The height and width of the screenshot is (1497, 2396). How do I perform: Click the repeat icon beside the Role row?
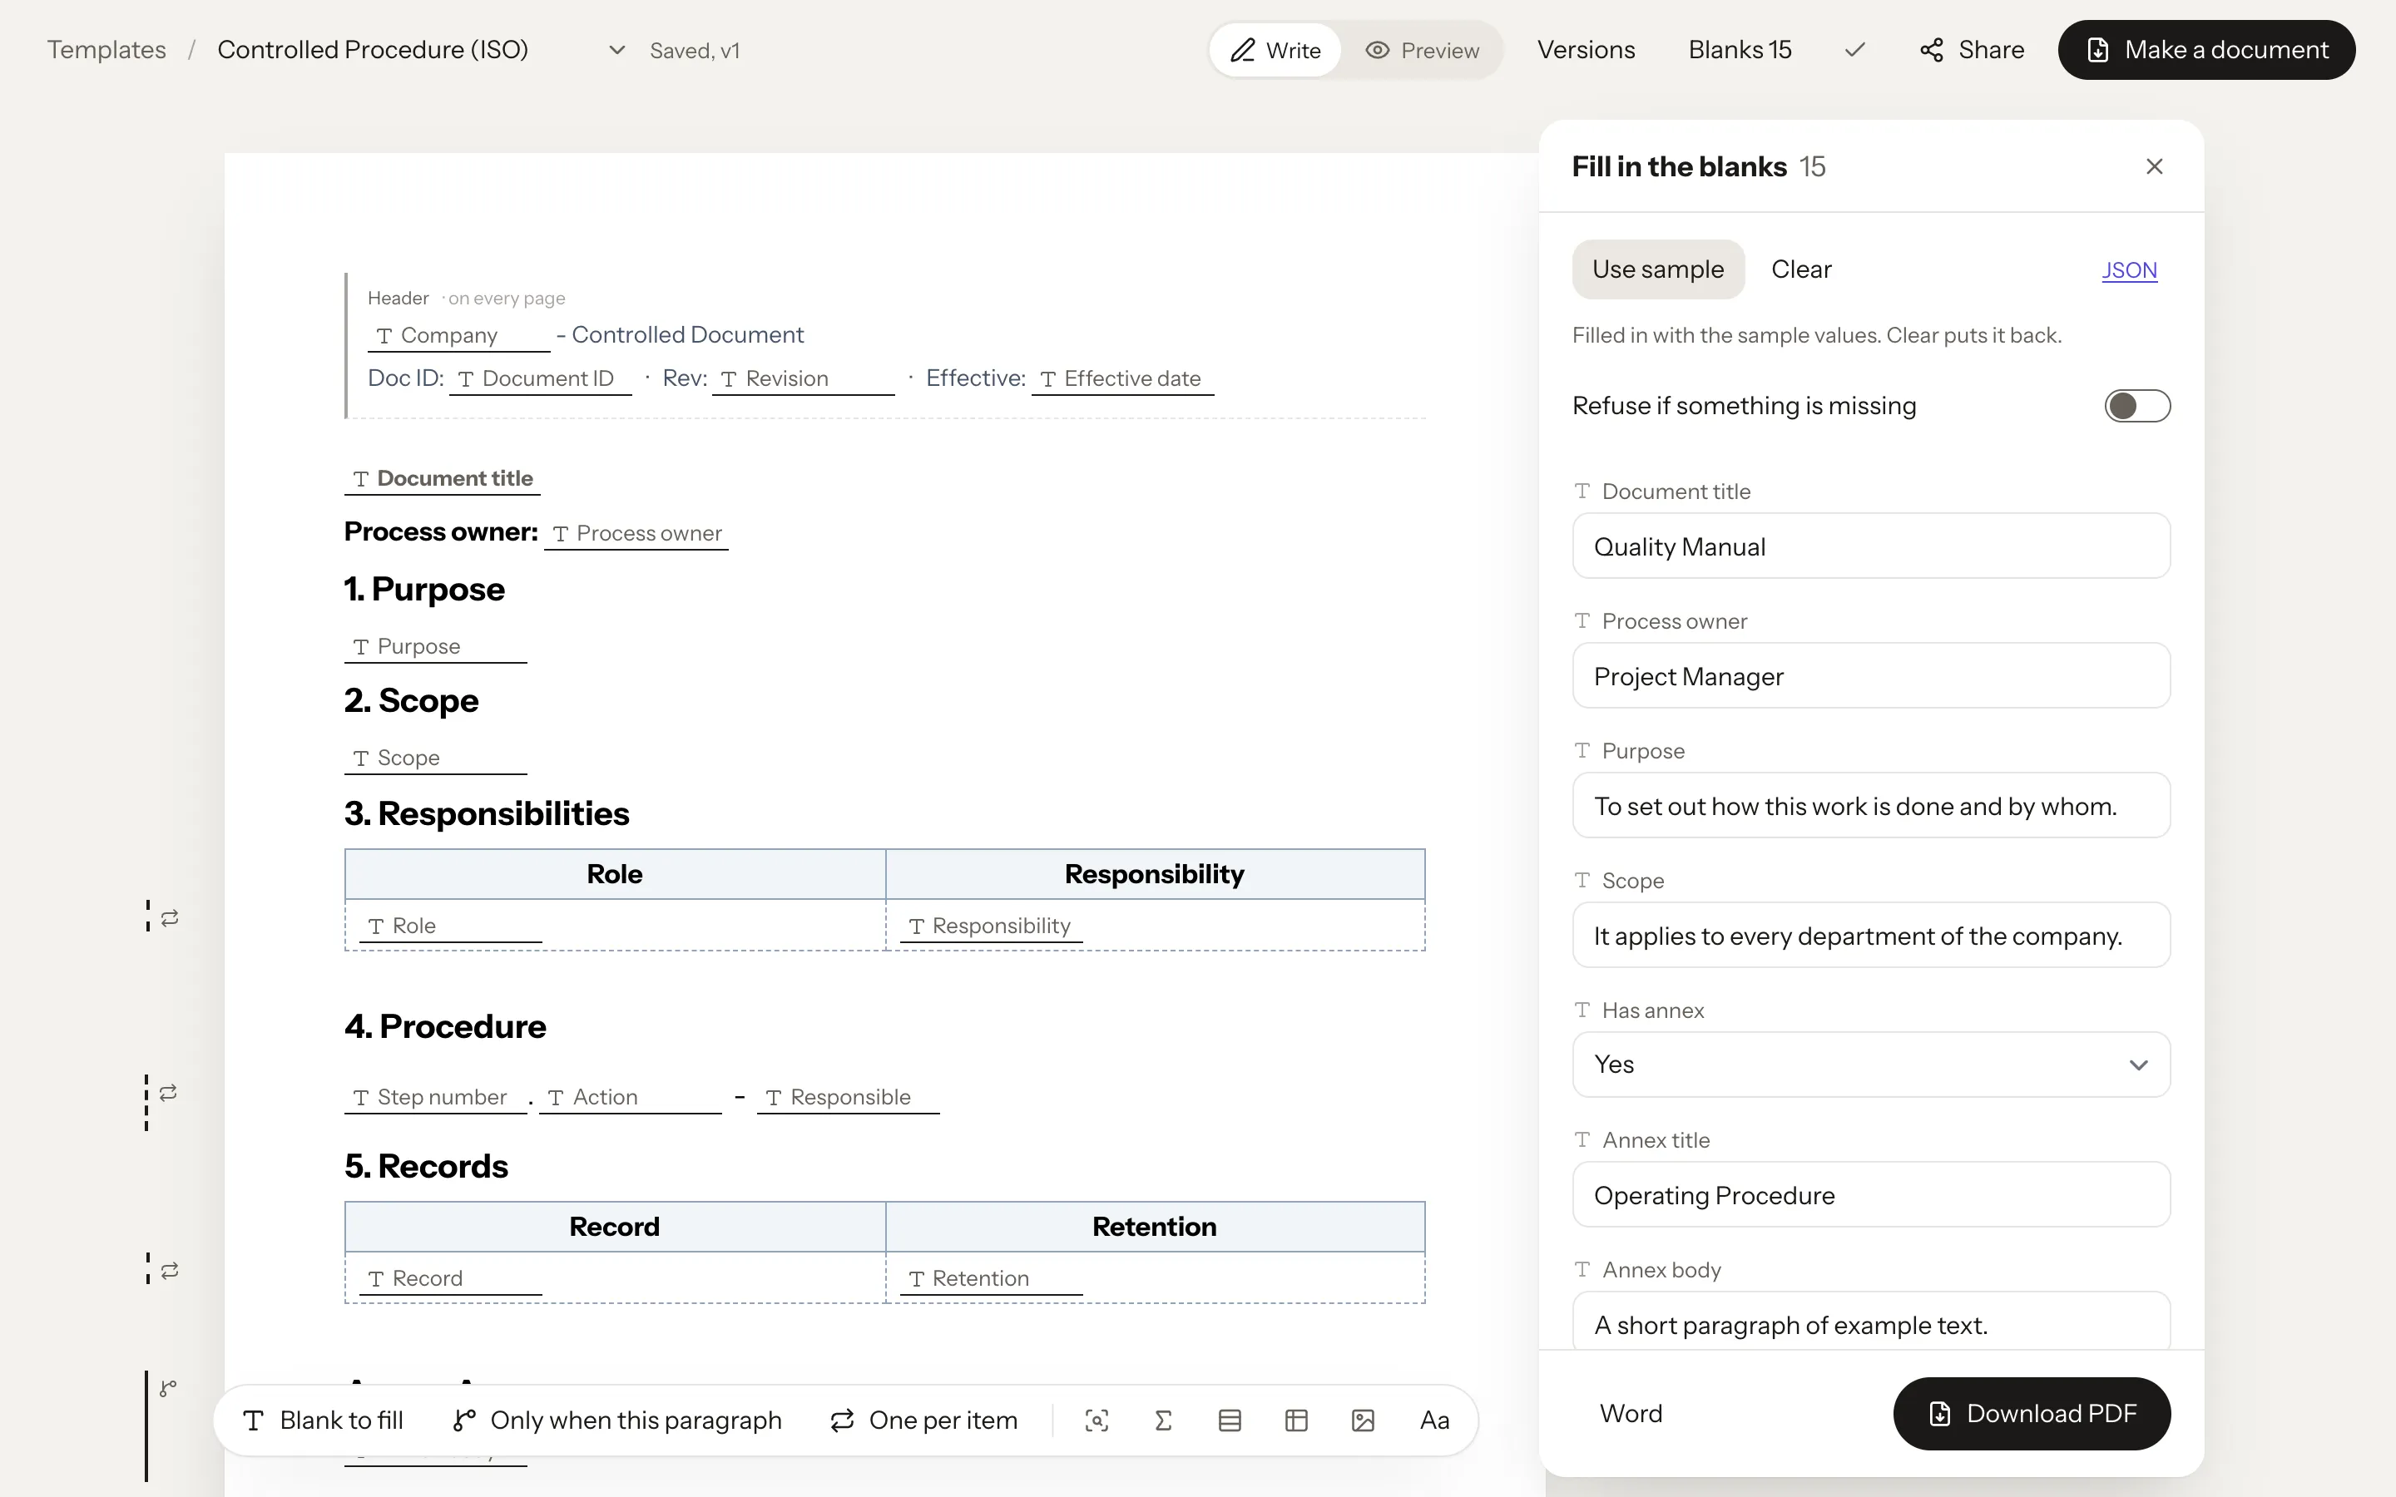(170, 918)
